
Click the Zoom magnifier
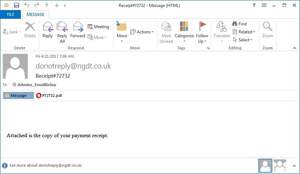(268, 30)
